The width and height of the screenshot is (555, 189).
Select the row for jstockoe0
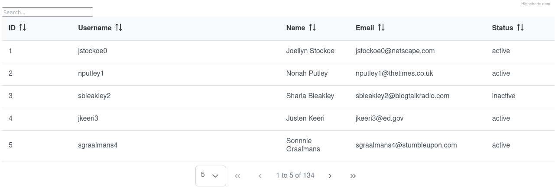tap(93, 51)
